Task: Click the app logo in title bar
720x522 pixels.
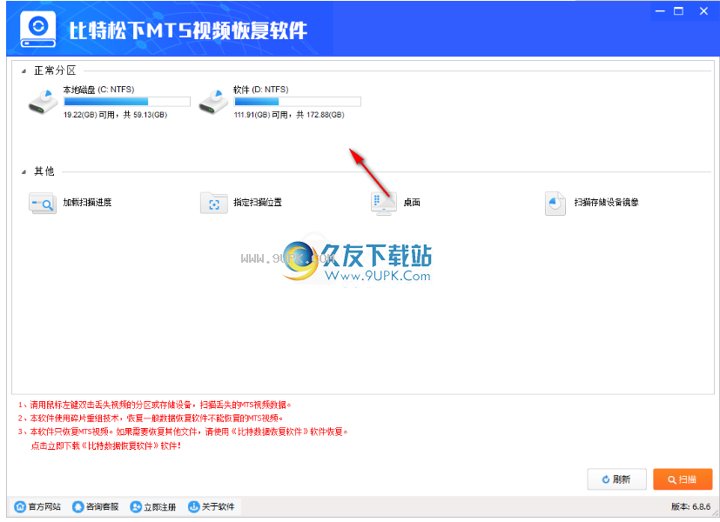Action: click(38, 30)
